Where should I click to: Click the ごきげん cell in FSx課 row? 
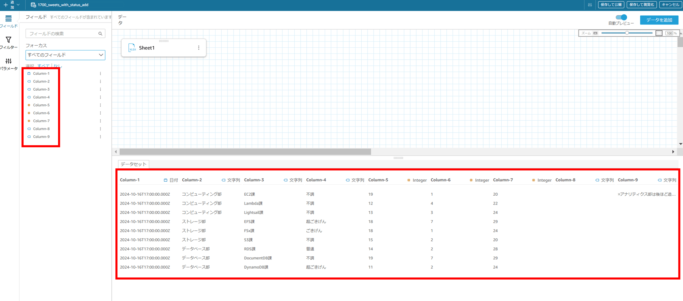click(314, 231)
